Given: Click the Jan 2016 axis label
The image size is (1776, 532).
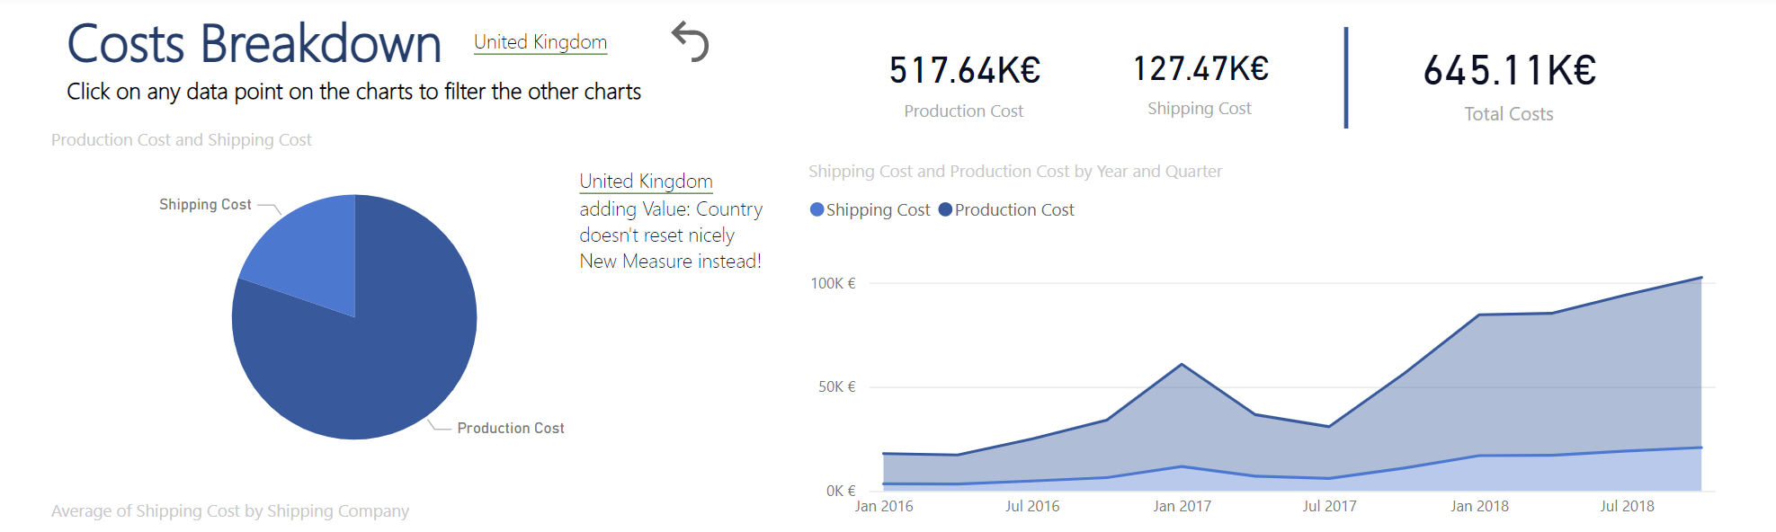Looking at the screenshot, I should tap(884, 506).
